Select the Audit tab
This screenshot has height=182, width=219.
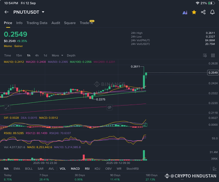click(x=56, y=23)
